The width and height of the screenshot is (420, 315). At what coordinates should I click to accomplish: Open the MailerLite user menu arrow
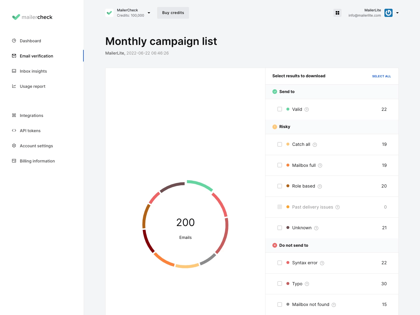(x=397, y=13)
